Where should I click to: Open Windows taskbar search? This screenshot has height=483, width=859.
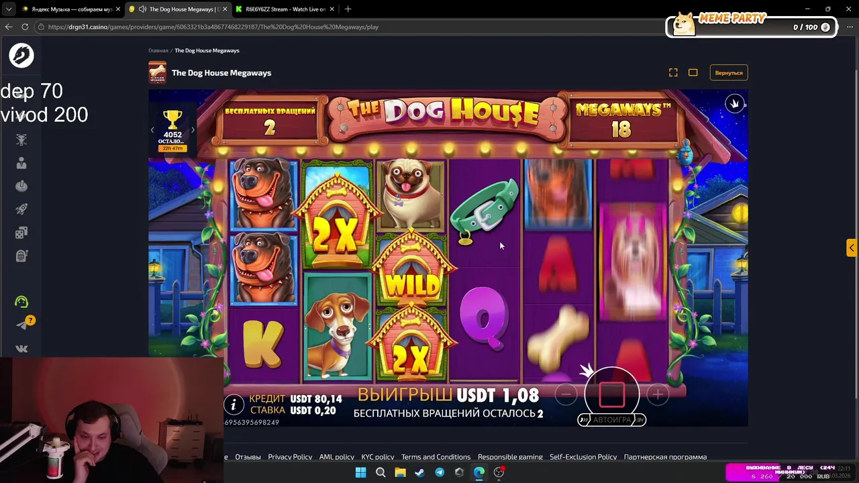(x=381, y=472)
